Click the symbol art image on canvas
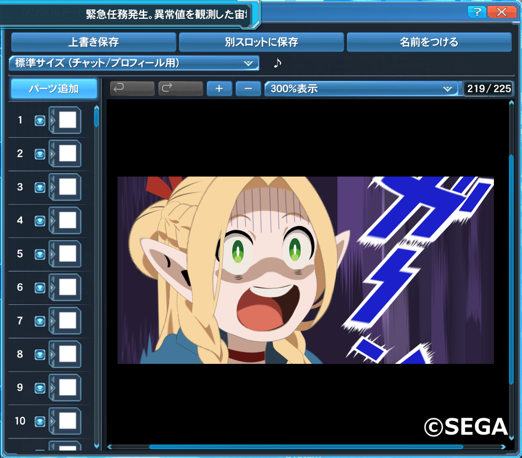 tap(306, 270)
